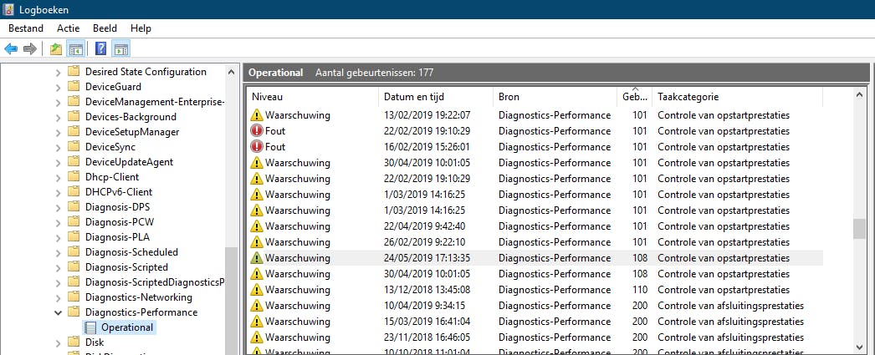The image size is (875, 355).
Task: Click the DeviceGuard folder icon
Action: point(74,87)
